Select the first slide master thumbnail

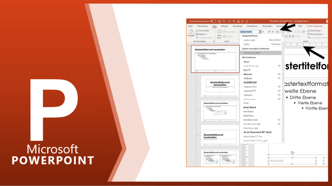[x=215, y=59]
